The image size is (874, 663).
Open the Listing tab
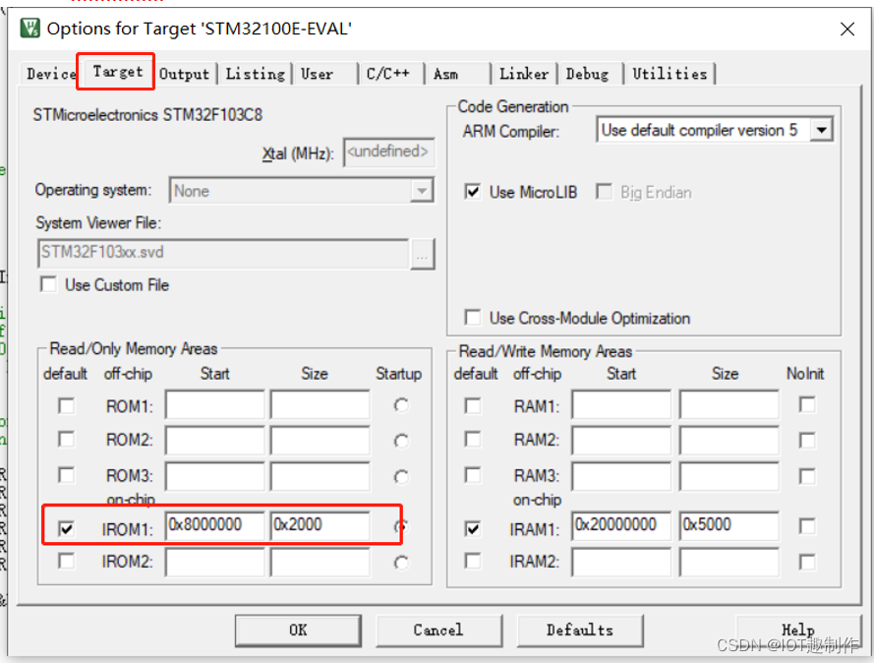coord(255,74)
